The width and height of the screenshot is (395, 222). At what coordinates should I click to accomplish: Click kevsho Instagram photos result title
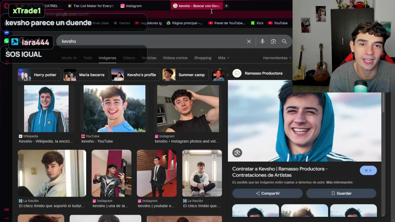pyautogui.click(x=187, y=141)
